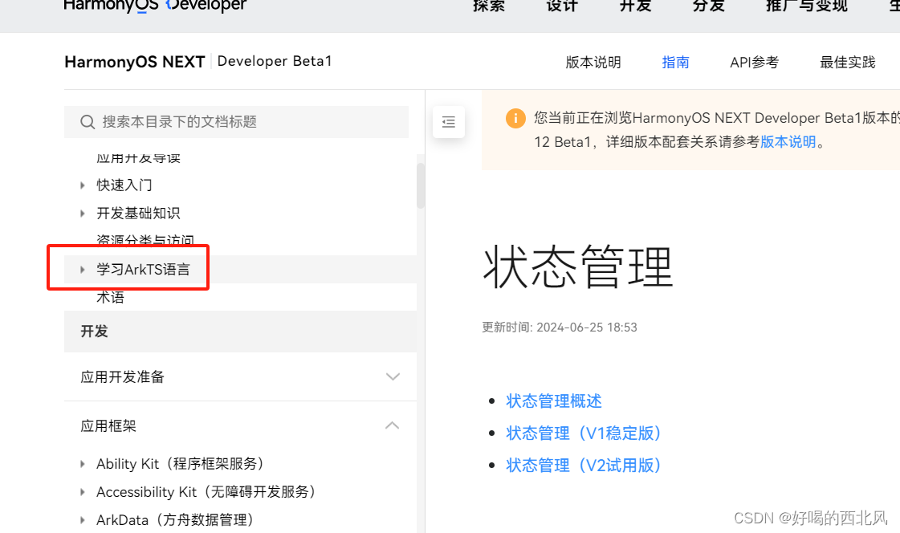This screenshot has height=533, width=900.
Task: Follow the 版本说明 link in the notice
Action: tap(788, 142)
